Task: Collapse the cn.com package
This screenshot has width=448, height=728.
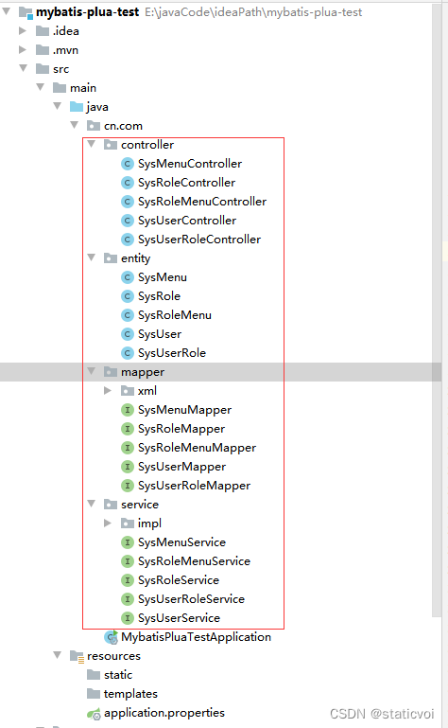Action: [75, 125]
